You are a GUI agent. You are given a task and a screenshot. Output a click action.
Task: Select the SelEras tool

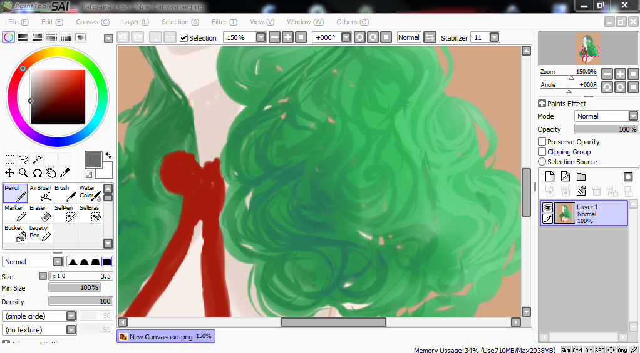[x=90, y=213]
